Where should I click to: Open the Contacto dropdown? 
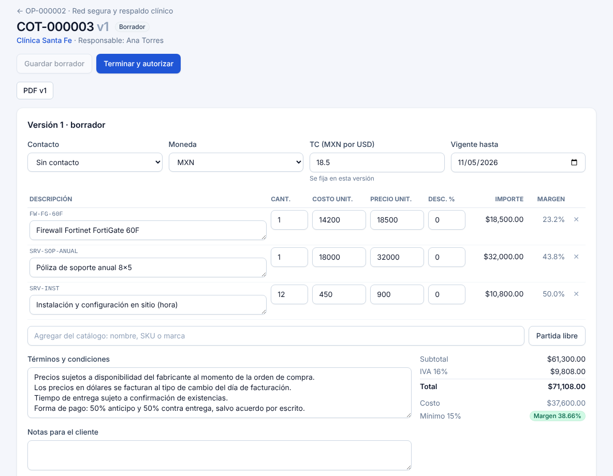tap(95, 162)
